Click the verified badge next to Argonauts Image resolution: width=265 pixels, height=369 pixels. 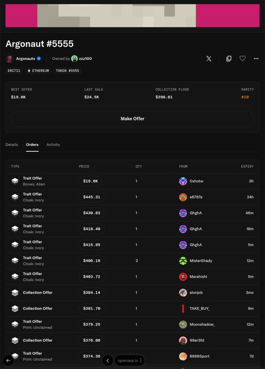(x=39, y=59)
